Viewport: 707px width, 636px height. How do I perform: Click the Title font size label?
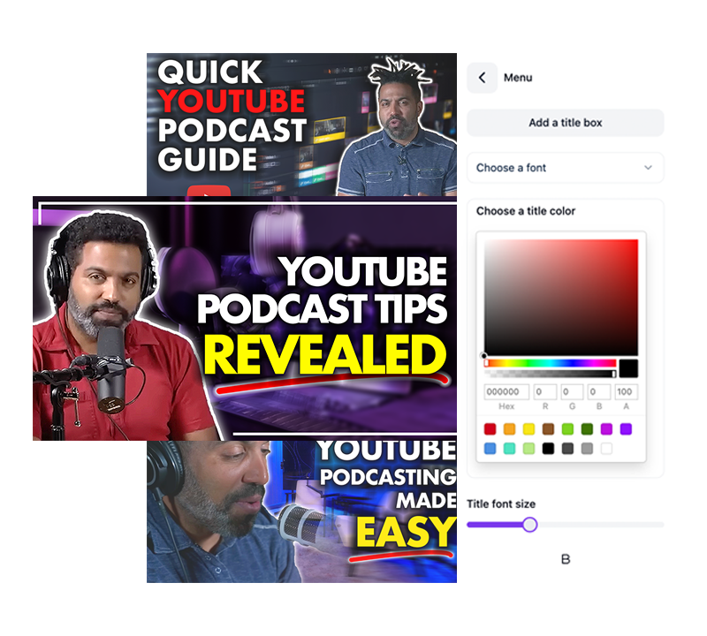tap(501, 503)
